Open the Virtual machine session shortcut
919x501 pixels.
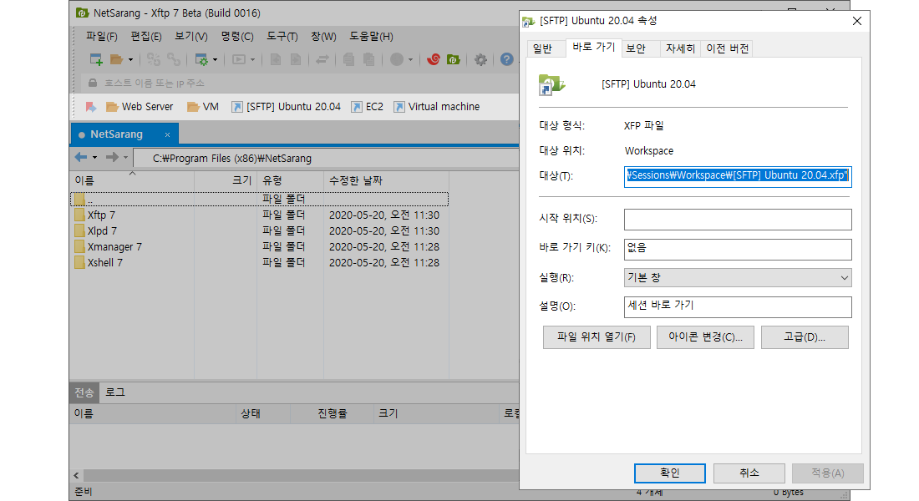(x=437, y=107)
